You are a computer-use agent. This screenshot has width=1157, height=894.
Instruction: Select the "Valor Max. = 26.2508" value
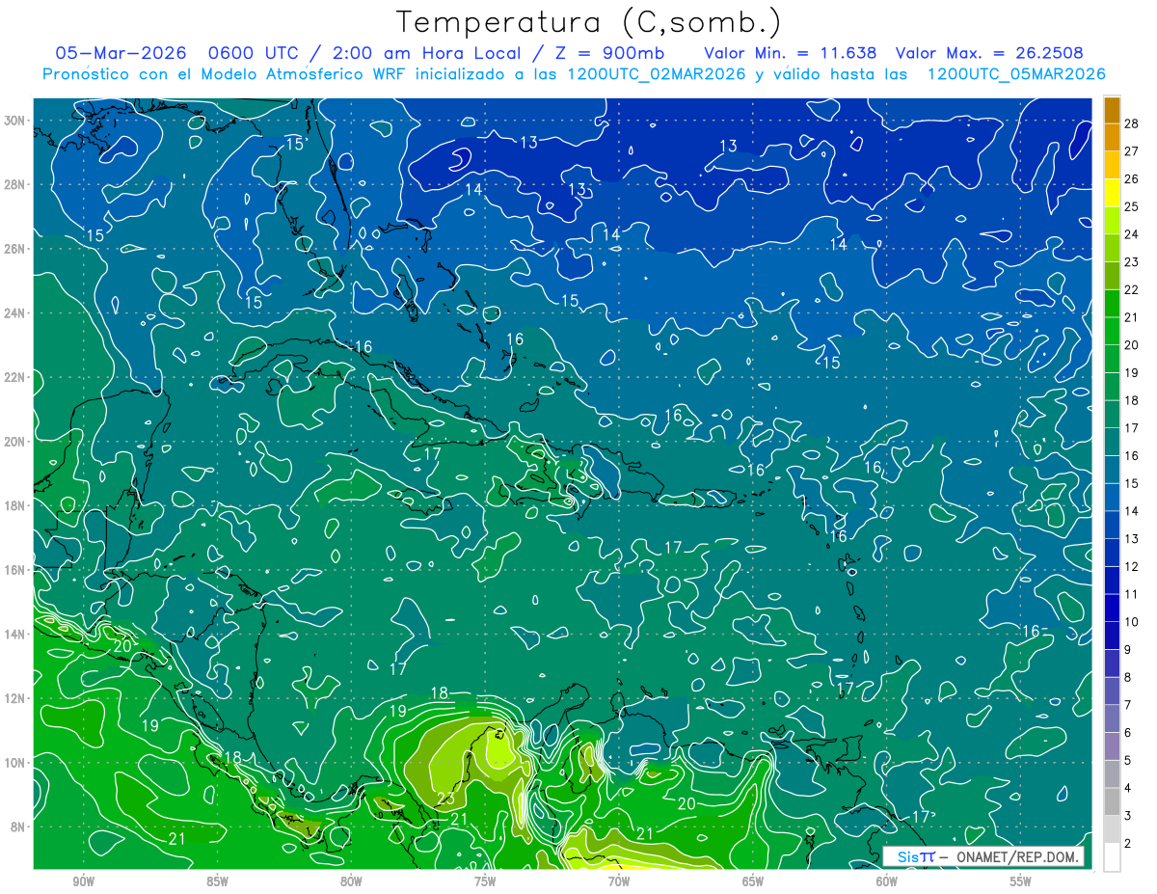(989, 53)
